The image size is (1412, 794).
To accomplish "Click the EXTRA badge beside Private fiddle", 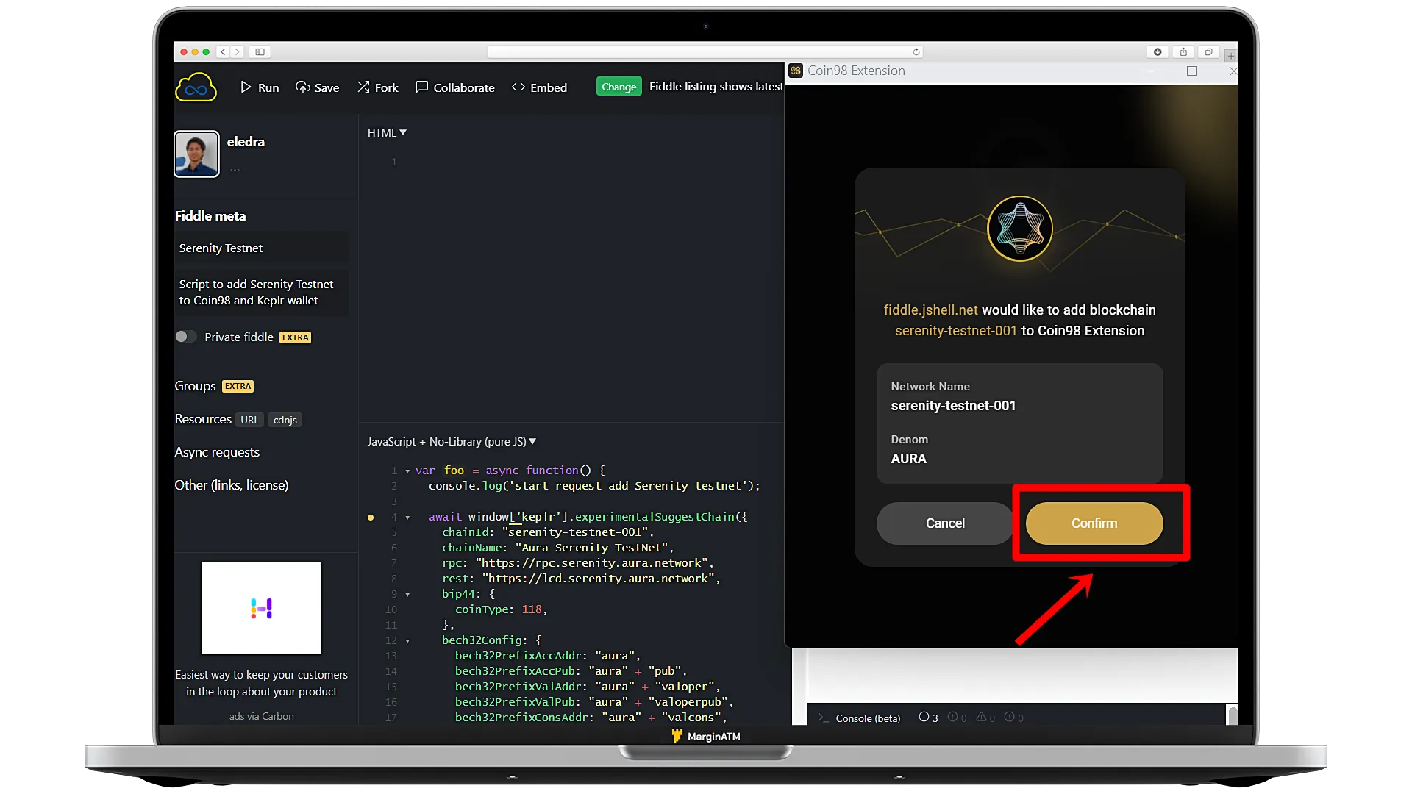I will click(x=296, y=337).
